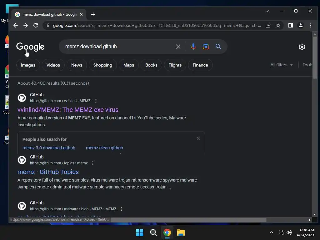
Task: Filter results by News
Action: tap(77, 65)
